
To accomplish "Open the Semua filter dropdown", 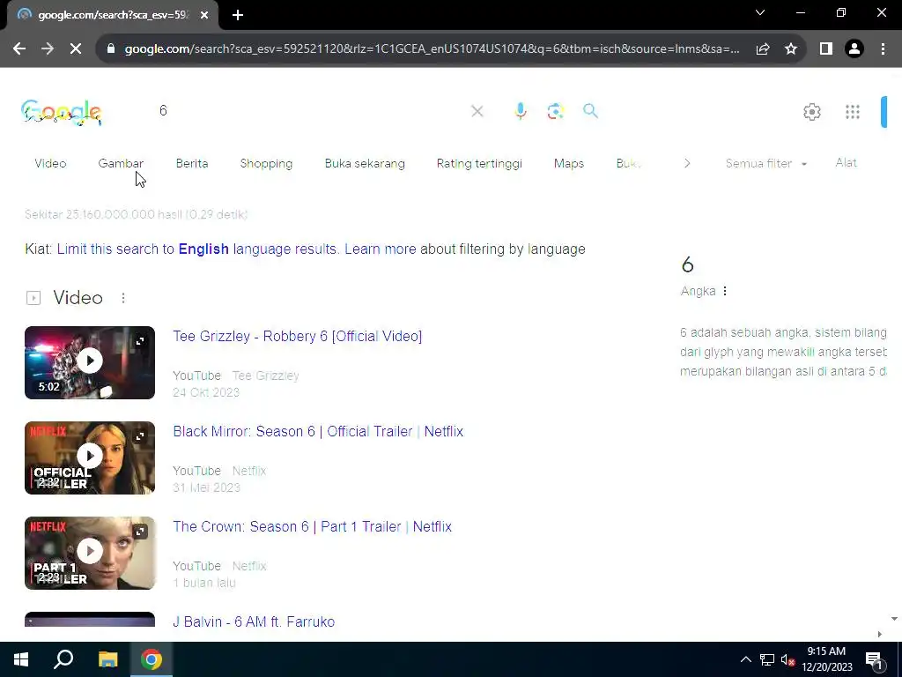I will (x=766, y=163).
